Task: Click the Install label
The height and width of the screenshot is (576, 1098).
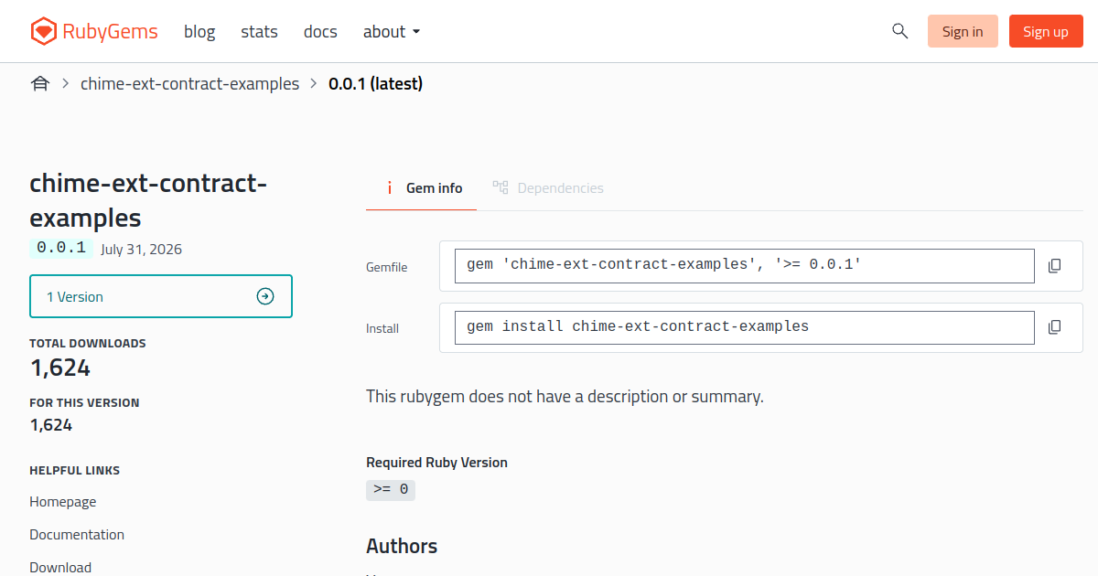Action: [x=382, y=328]
